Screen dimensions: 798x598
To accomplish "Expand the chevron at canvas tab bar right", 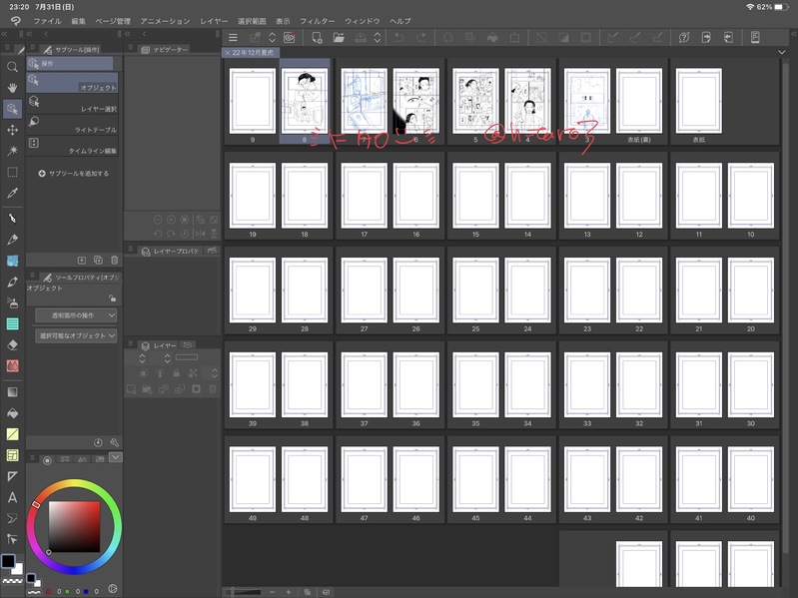I will coord(782,52).
